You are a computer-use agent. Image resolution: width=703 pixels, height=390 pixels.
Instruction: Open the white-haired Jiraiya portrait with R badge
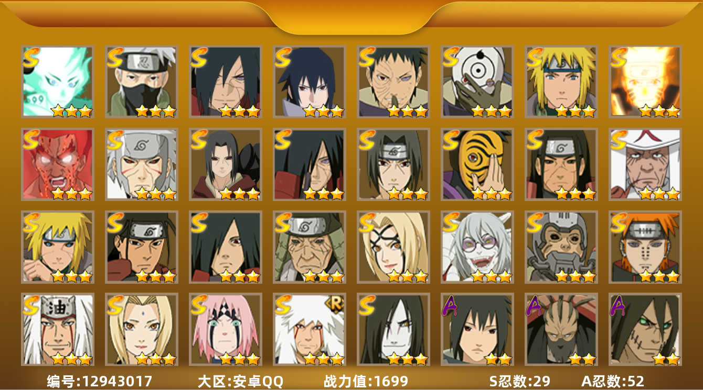pos(309,329)
